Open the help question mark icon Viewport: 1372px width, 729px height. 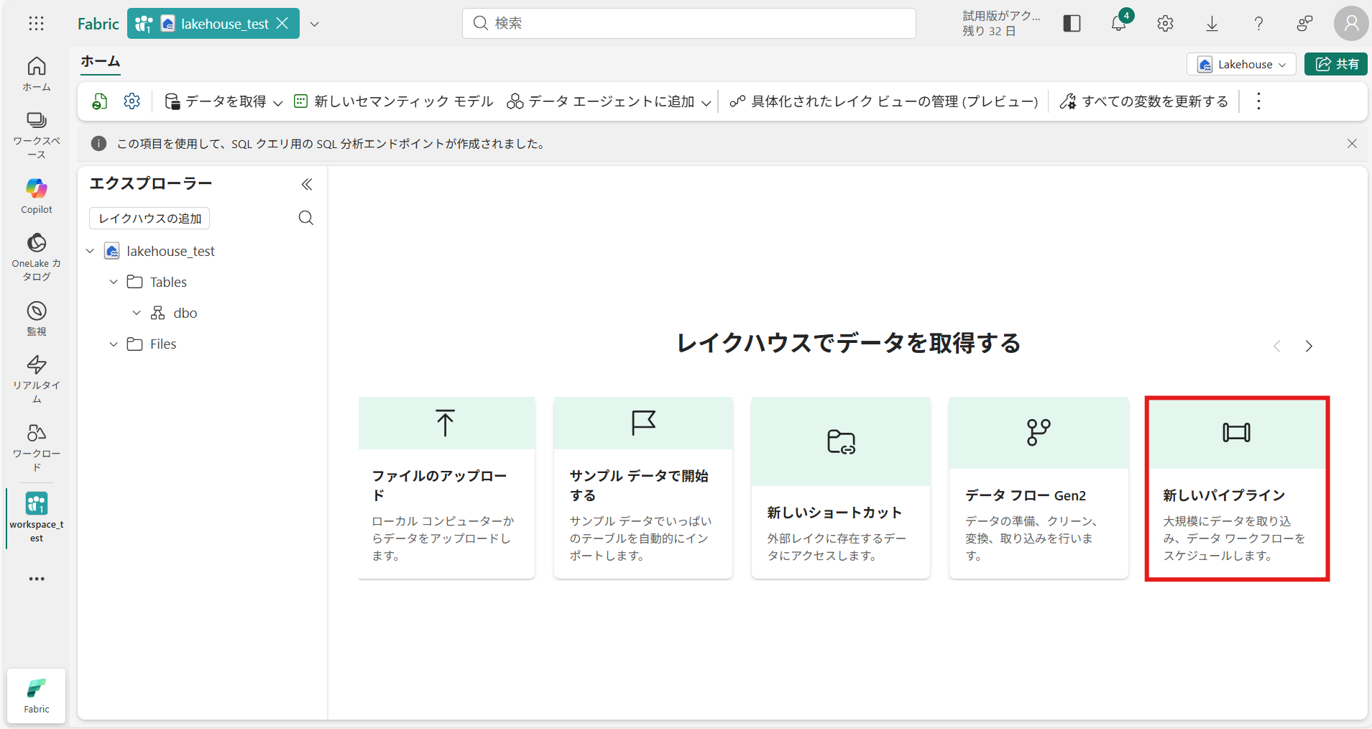coord(1258,24)
